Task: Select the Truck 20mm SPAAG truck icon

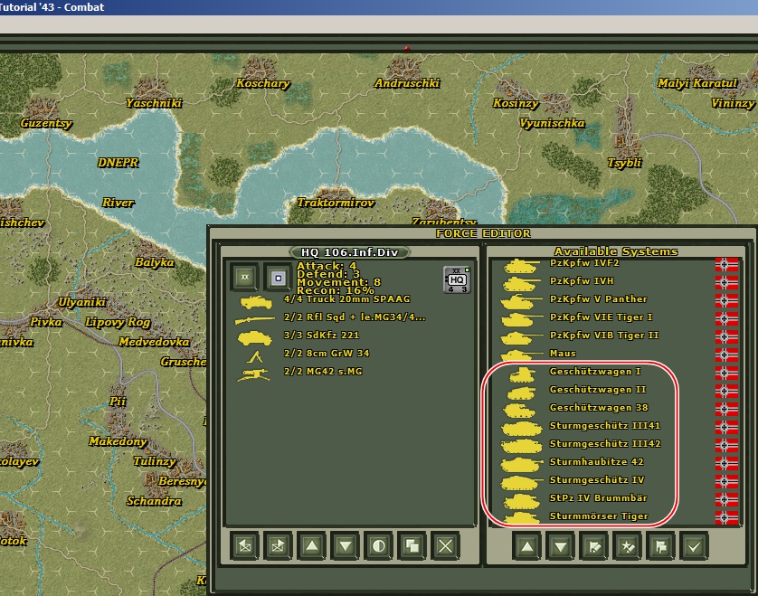Action: click(256, 302)
